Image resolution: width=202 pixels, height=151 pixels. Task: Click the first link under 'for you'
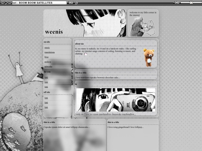[x=46, y=78]
